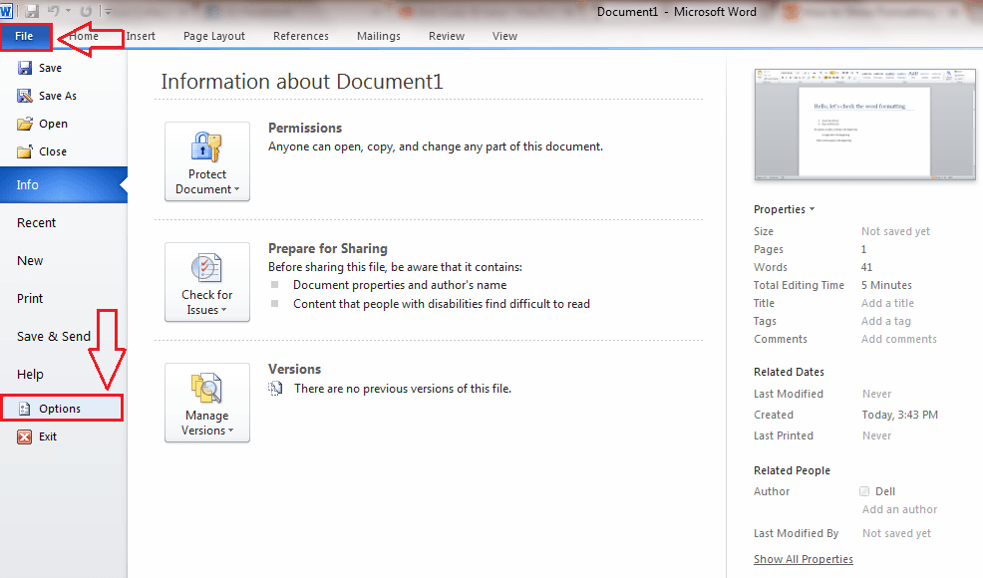Expand the Properties dropdown arrow
Viewport: 983px width, 578px height.
[812, 208]
